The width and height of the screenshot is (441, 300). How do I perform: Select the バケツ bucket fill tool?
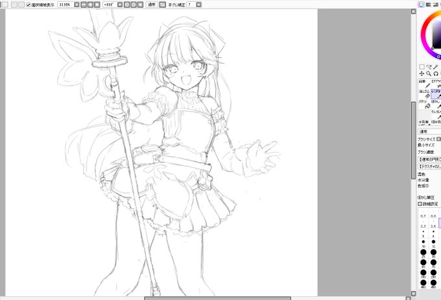click(425, 105)
